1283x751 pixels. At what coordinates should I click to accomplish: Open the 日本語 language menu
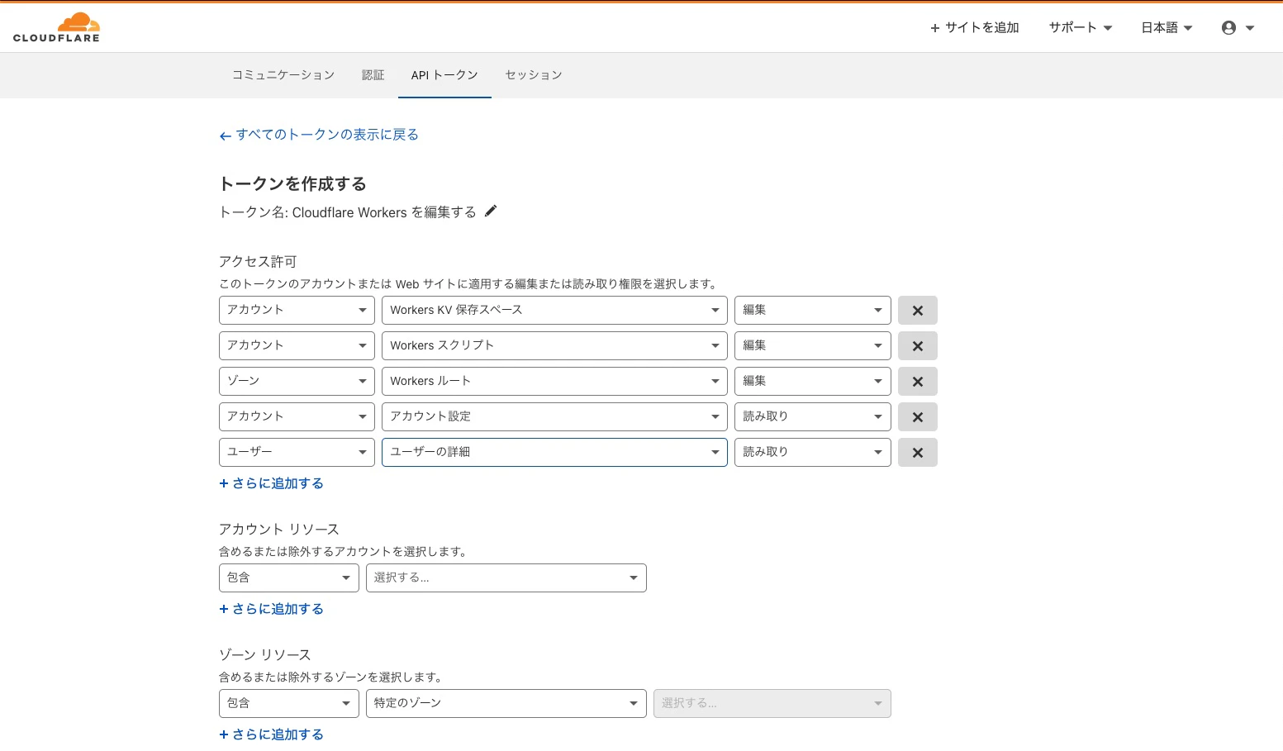coord(1167,28)
